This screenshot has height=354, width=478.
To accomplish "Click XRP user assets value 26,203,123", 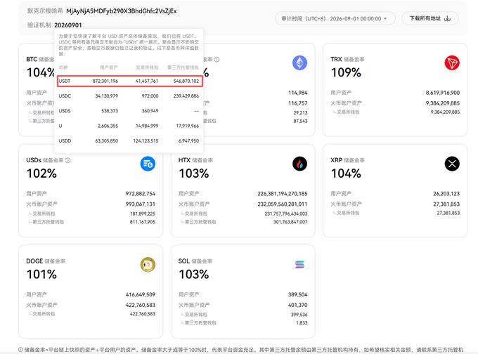I will [446, 194].
